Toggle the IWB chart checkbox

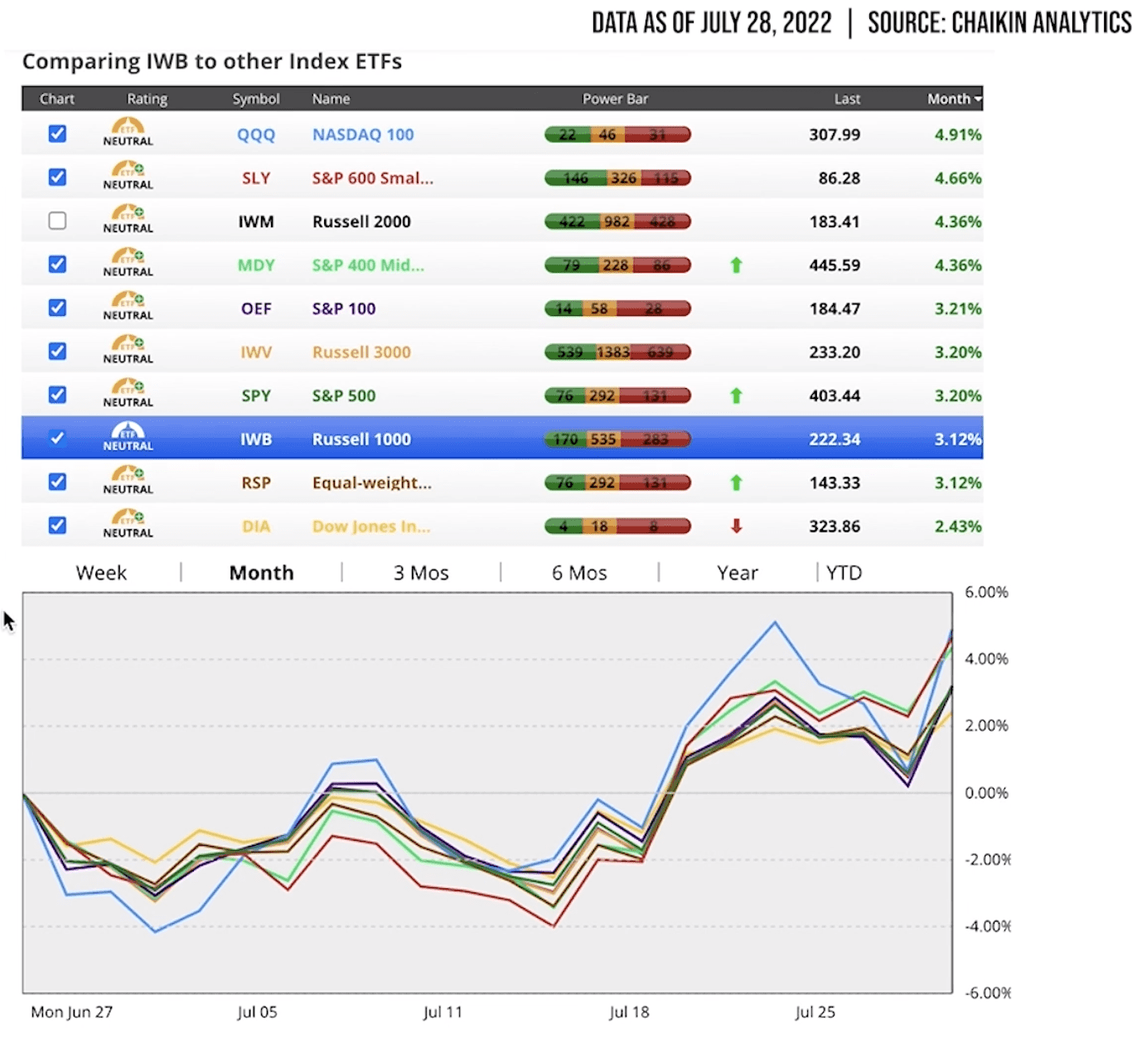coord(57,438)
